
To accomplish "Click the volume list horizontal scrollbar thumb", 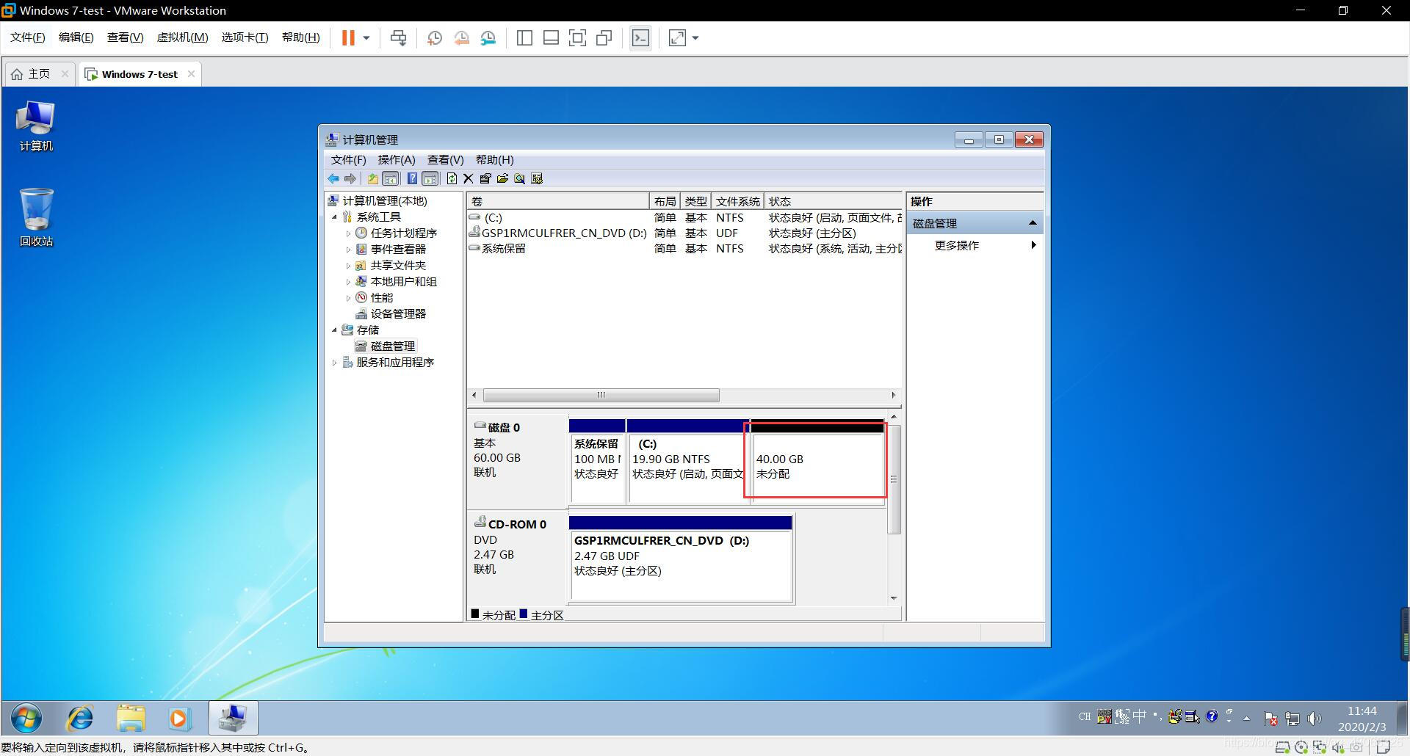I will (x=601, y=395).
